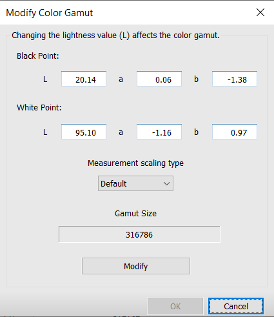The image size is (274, 317).
Task: Click the Black Point label
Action: 38,56
